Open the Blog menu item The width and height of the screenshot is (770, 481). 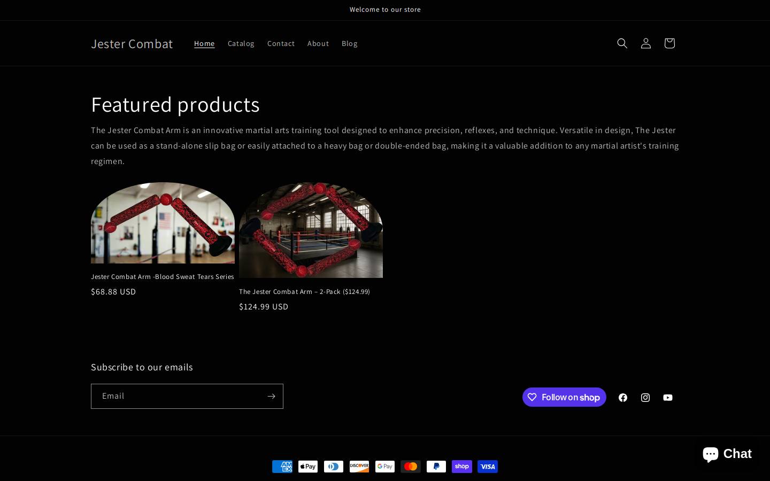[350, 43]
